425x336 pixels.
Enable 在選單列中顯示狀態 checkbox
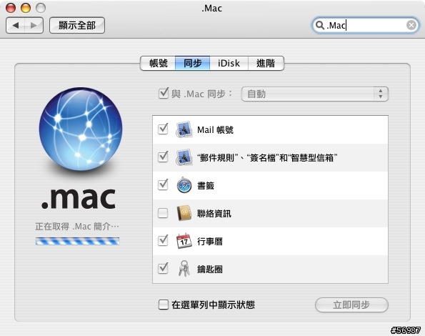163,305
